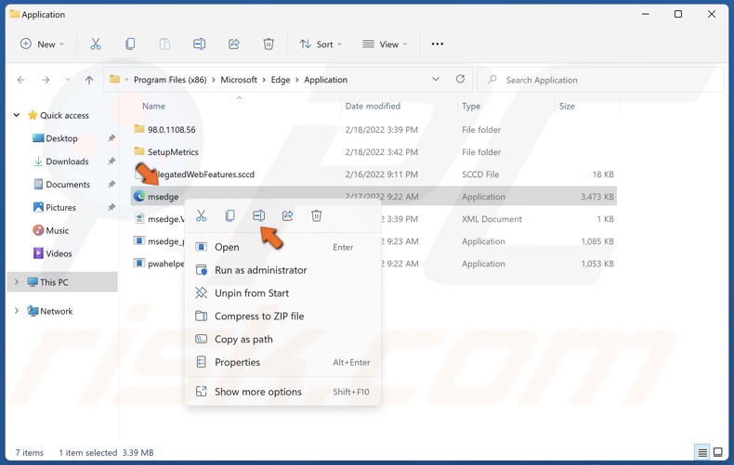734x465 pixels.
Task: Open Properties from the context menu
Action: click(x=282, y=362)
